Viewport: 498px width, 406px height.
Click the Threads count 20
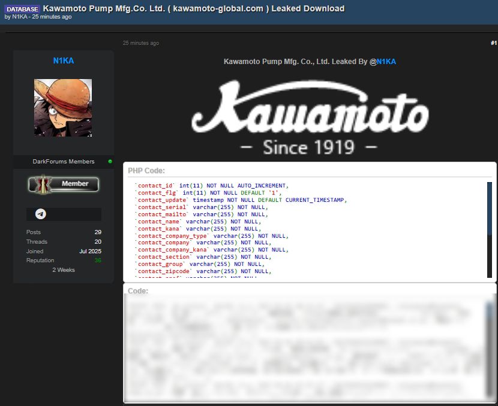click(98, 241)
